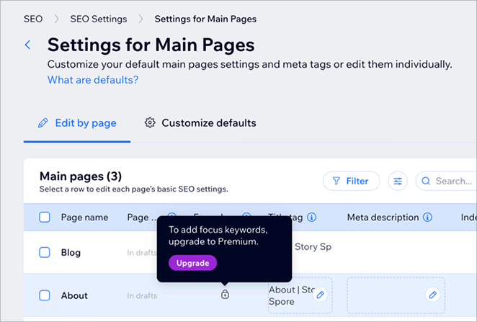The width and height of the screenshot is (477, 322).
Task: Click the pencil icon in About meta description
Action: pyautogui.click(x=432, y=295)
